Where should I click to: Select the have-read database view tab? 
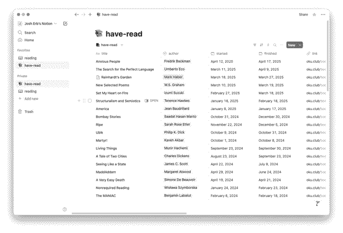107,45
